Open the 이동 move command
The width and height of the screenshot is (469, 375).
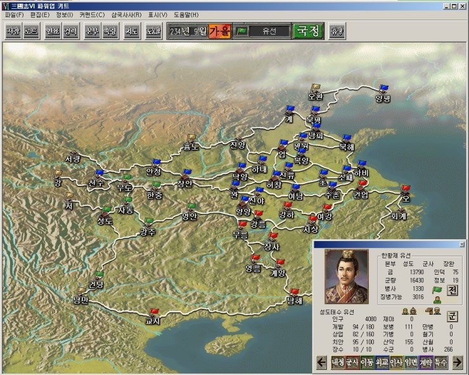click(367, 362)
